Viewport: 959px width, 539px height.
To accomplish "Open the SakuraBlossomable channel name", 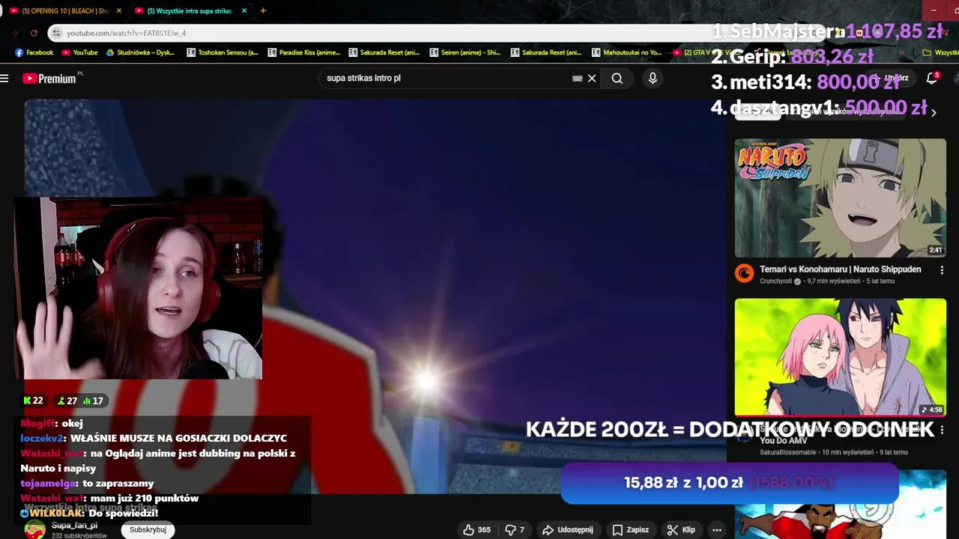I will pos(789,452).
